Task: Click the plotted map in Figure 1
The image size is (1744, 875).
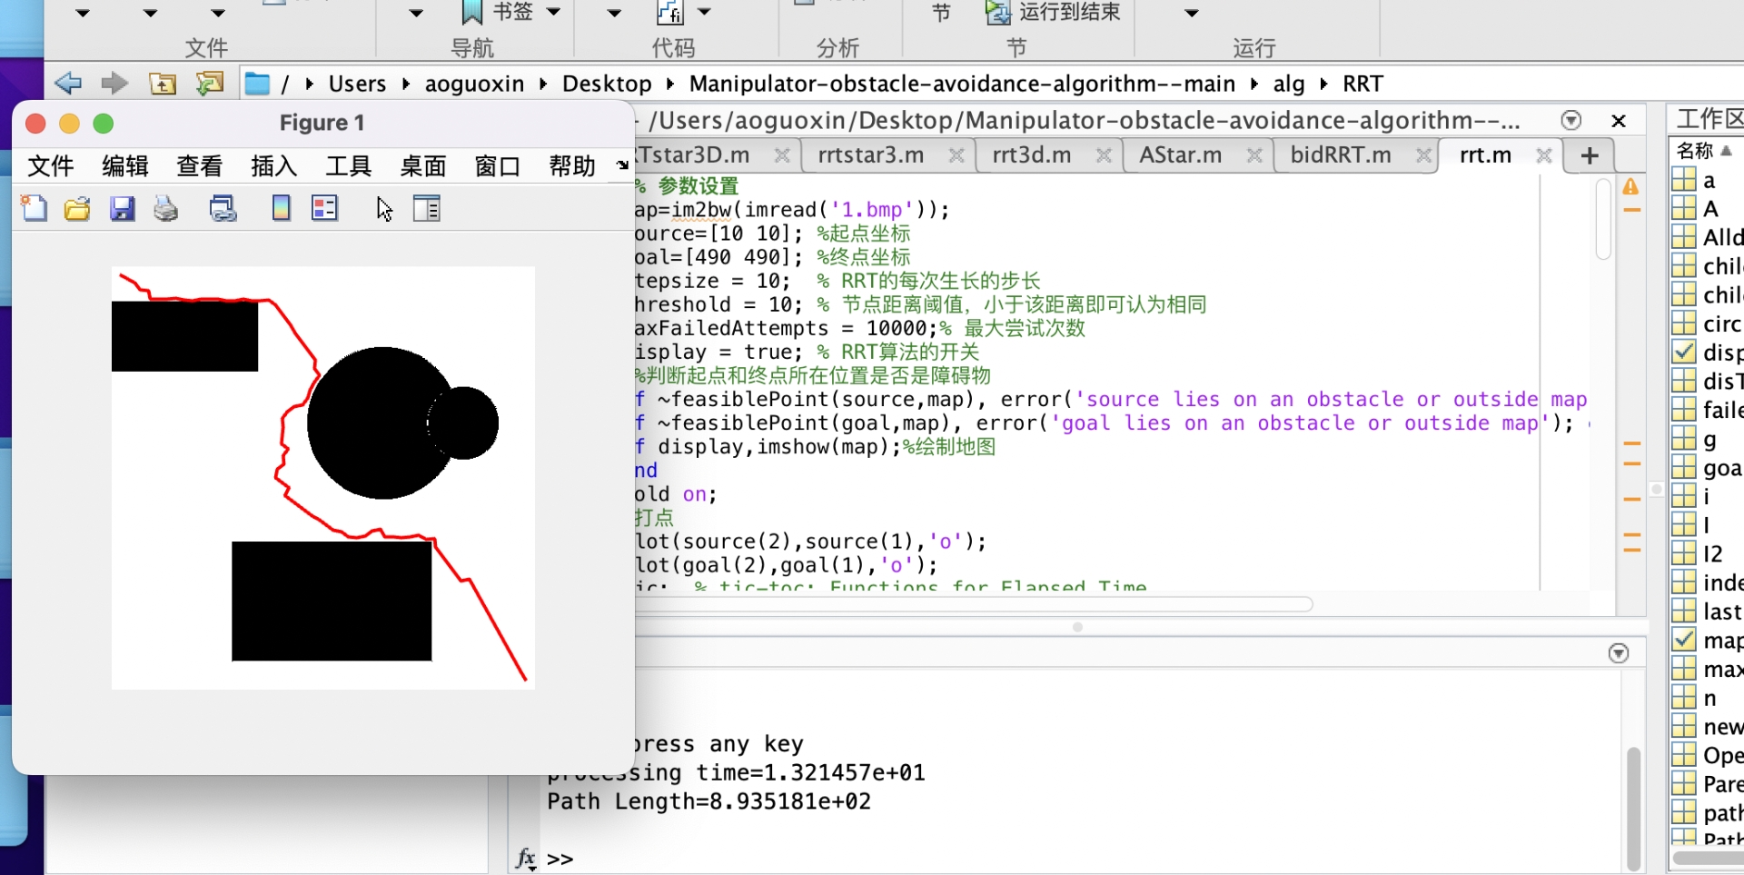Action: [x=323, y=478]
